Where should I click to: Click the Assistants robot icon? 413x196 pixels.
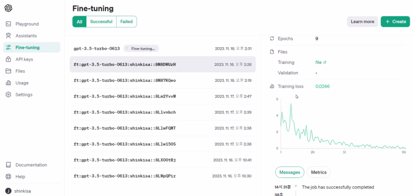[x=8, y=36]
